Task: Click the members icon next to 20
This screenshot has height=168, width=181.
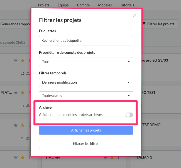Action: [x=28, y=138]
